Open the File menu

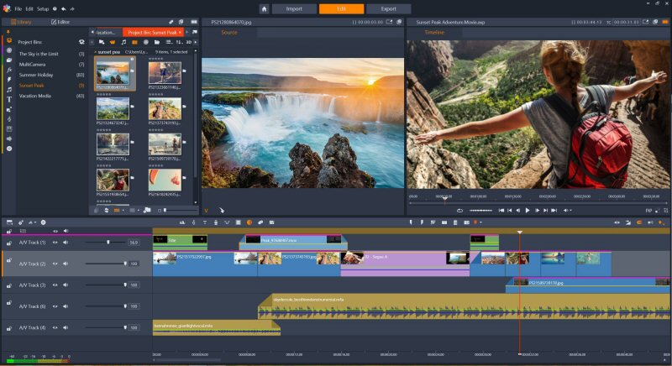pyautogui.click(x=18, y=8)
